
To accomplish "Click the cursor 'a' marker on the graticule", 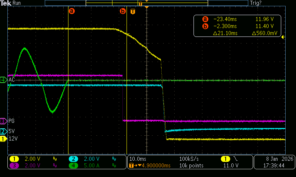I will [x=72, y=11].
